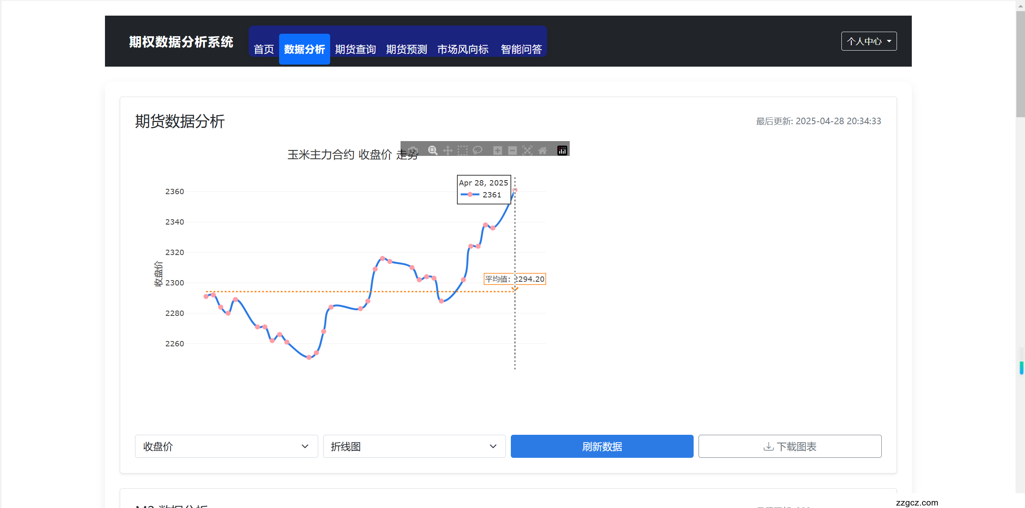Expand the 个人中心 menu
The height and width of the screenshot is (508, 1025).
(x=869, y=41)
